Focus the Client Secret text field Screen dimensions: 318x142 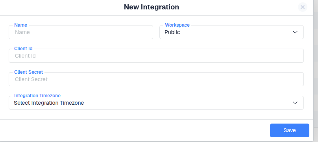point(156,79)
